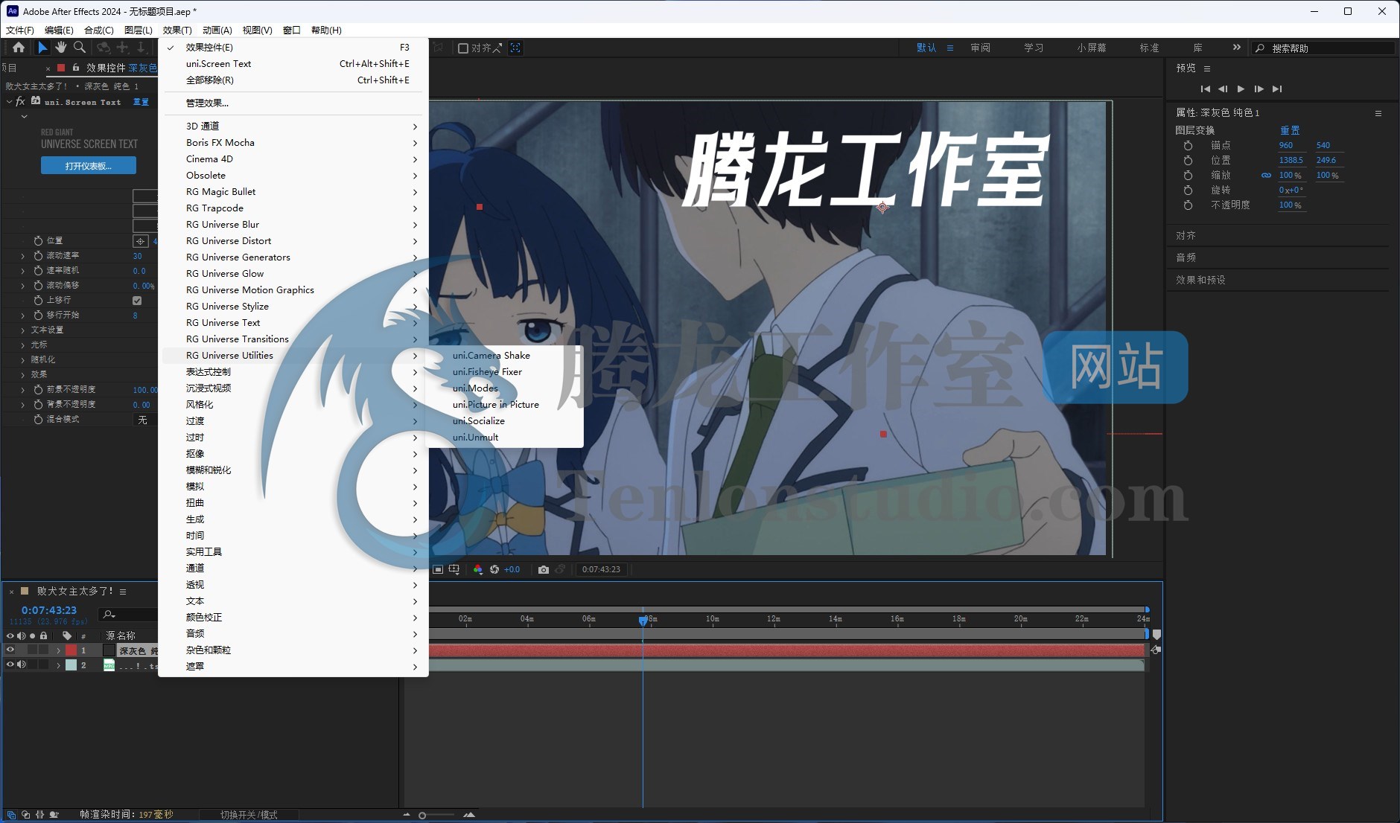Select the Hand tool

(60, 48)
